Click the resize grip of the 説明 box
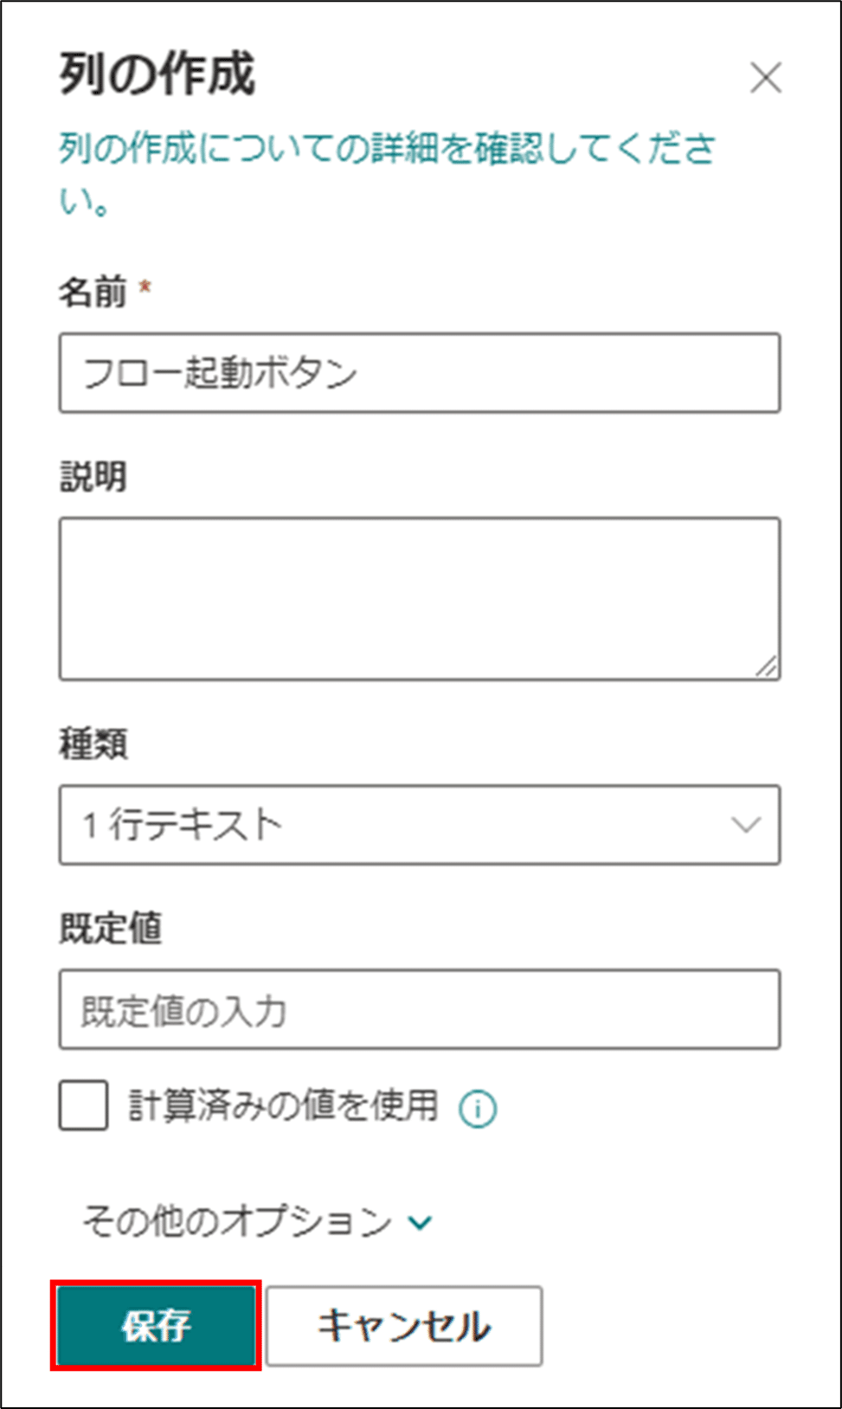 [767, 667]
